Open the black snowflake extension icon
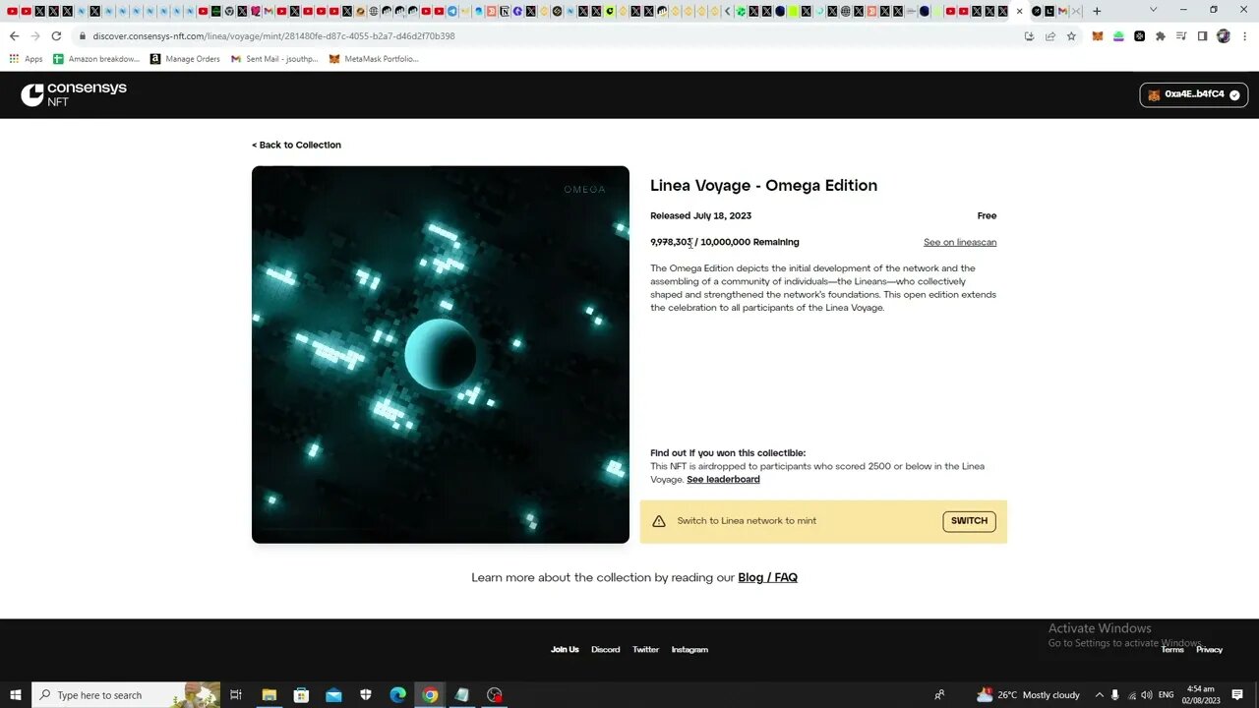Viewport: 1259px width, 708px height. click(x=1139, y=36)
